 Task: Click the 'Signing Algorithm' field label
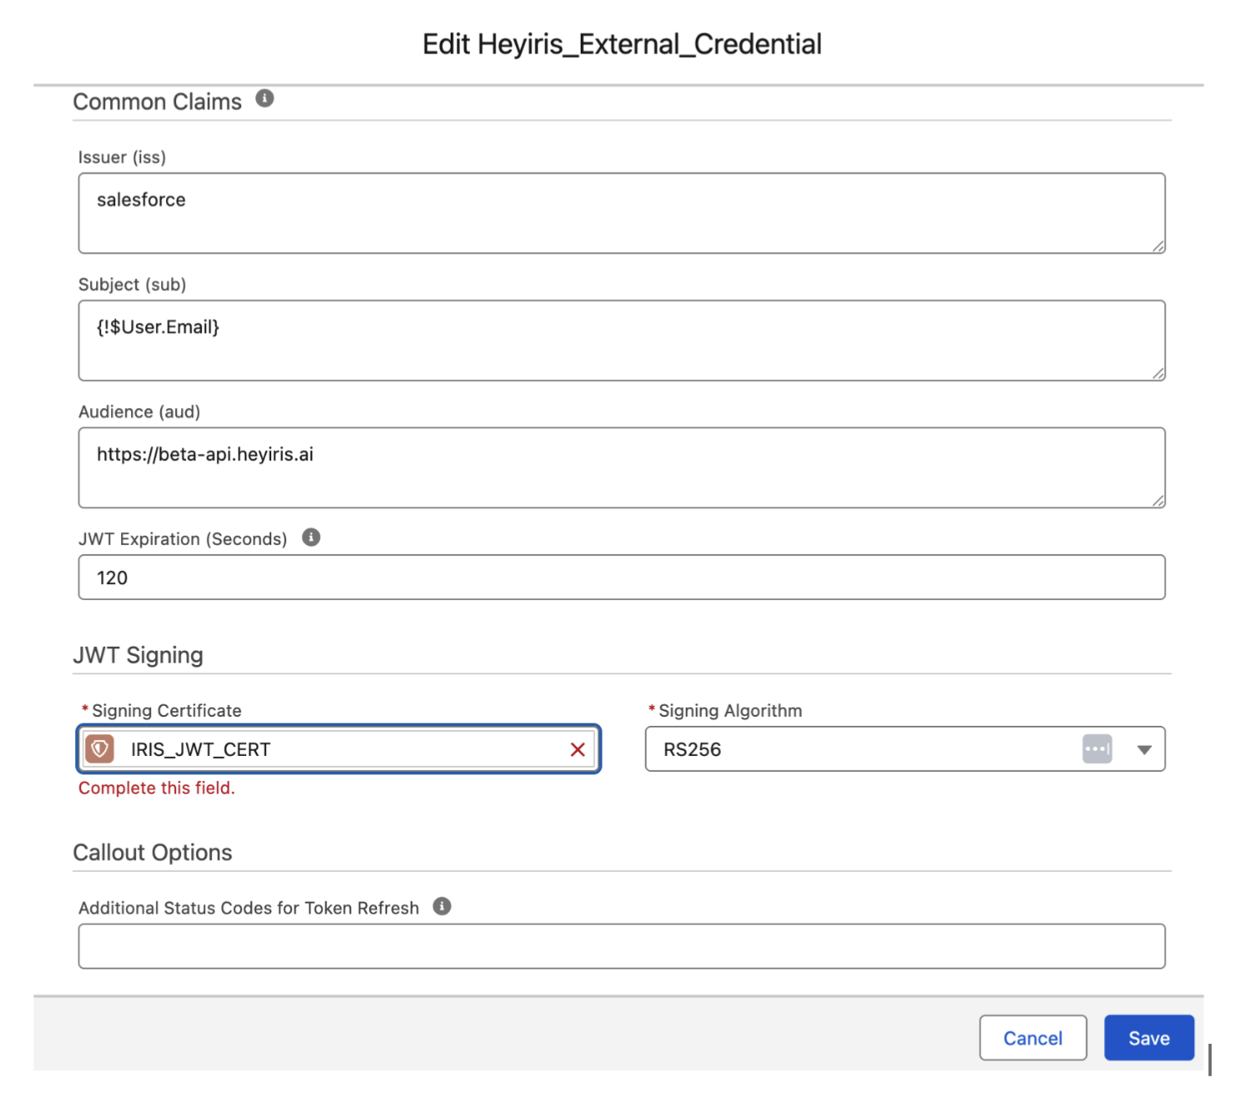[730, 711]
